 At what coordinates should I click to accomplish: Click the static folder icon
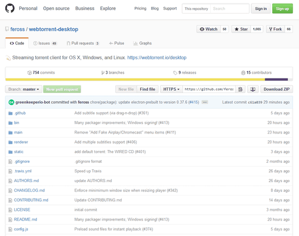click(10, 152)
